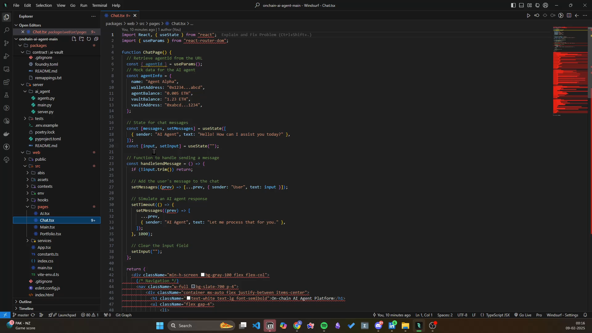Screen dimensions: 592x333
Task: Expand the Timeline section
Action: pyautogui.click(x=57, y=309)
